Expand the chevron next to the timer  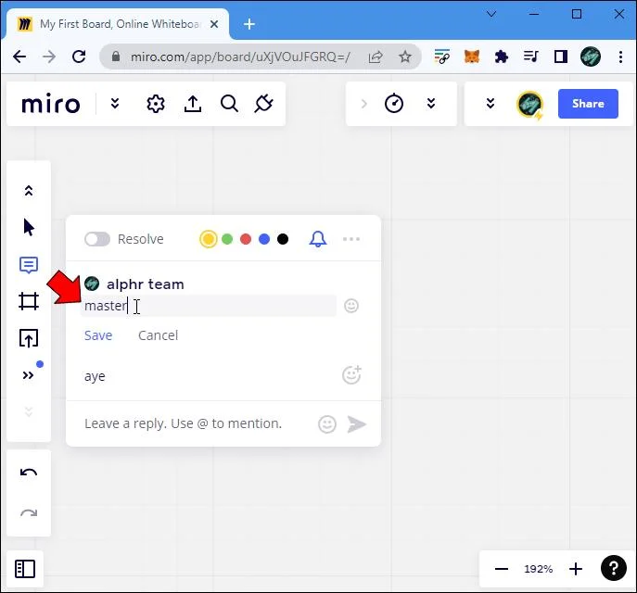tap(431, 104)
